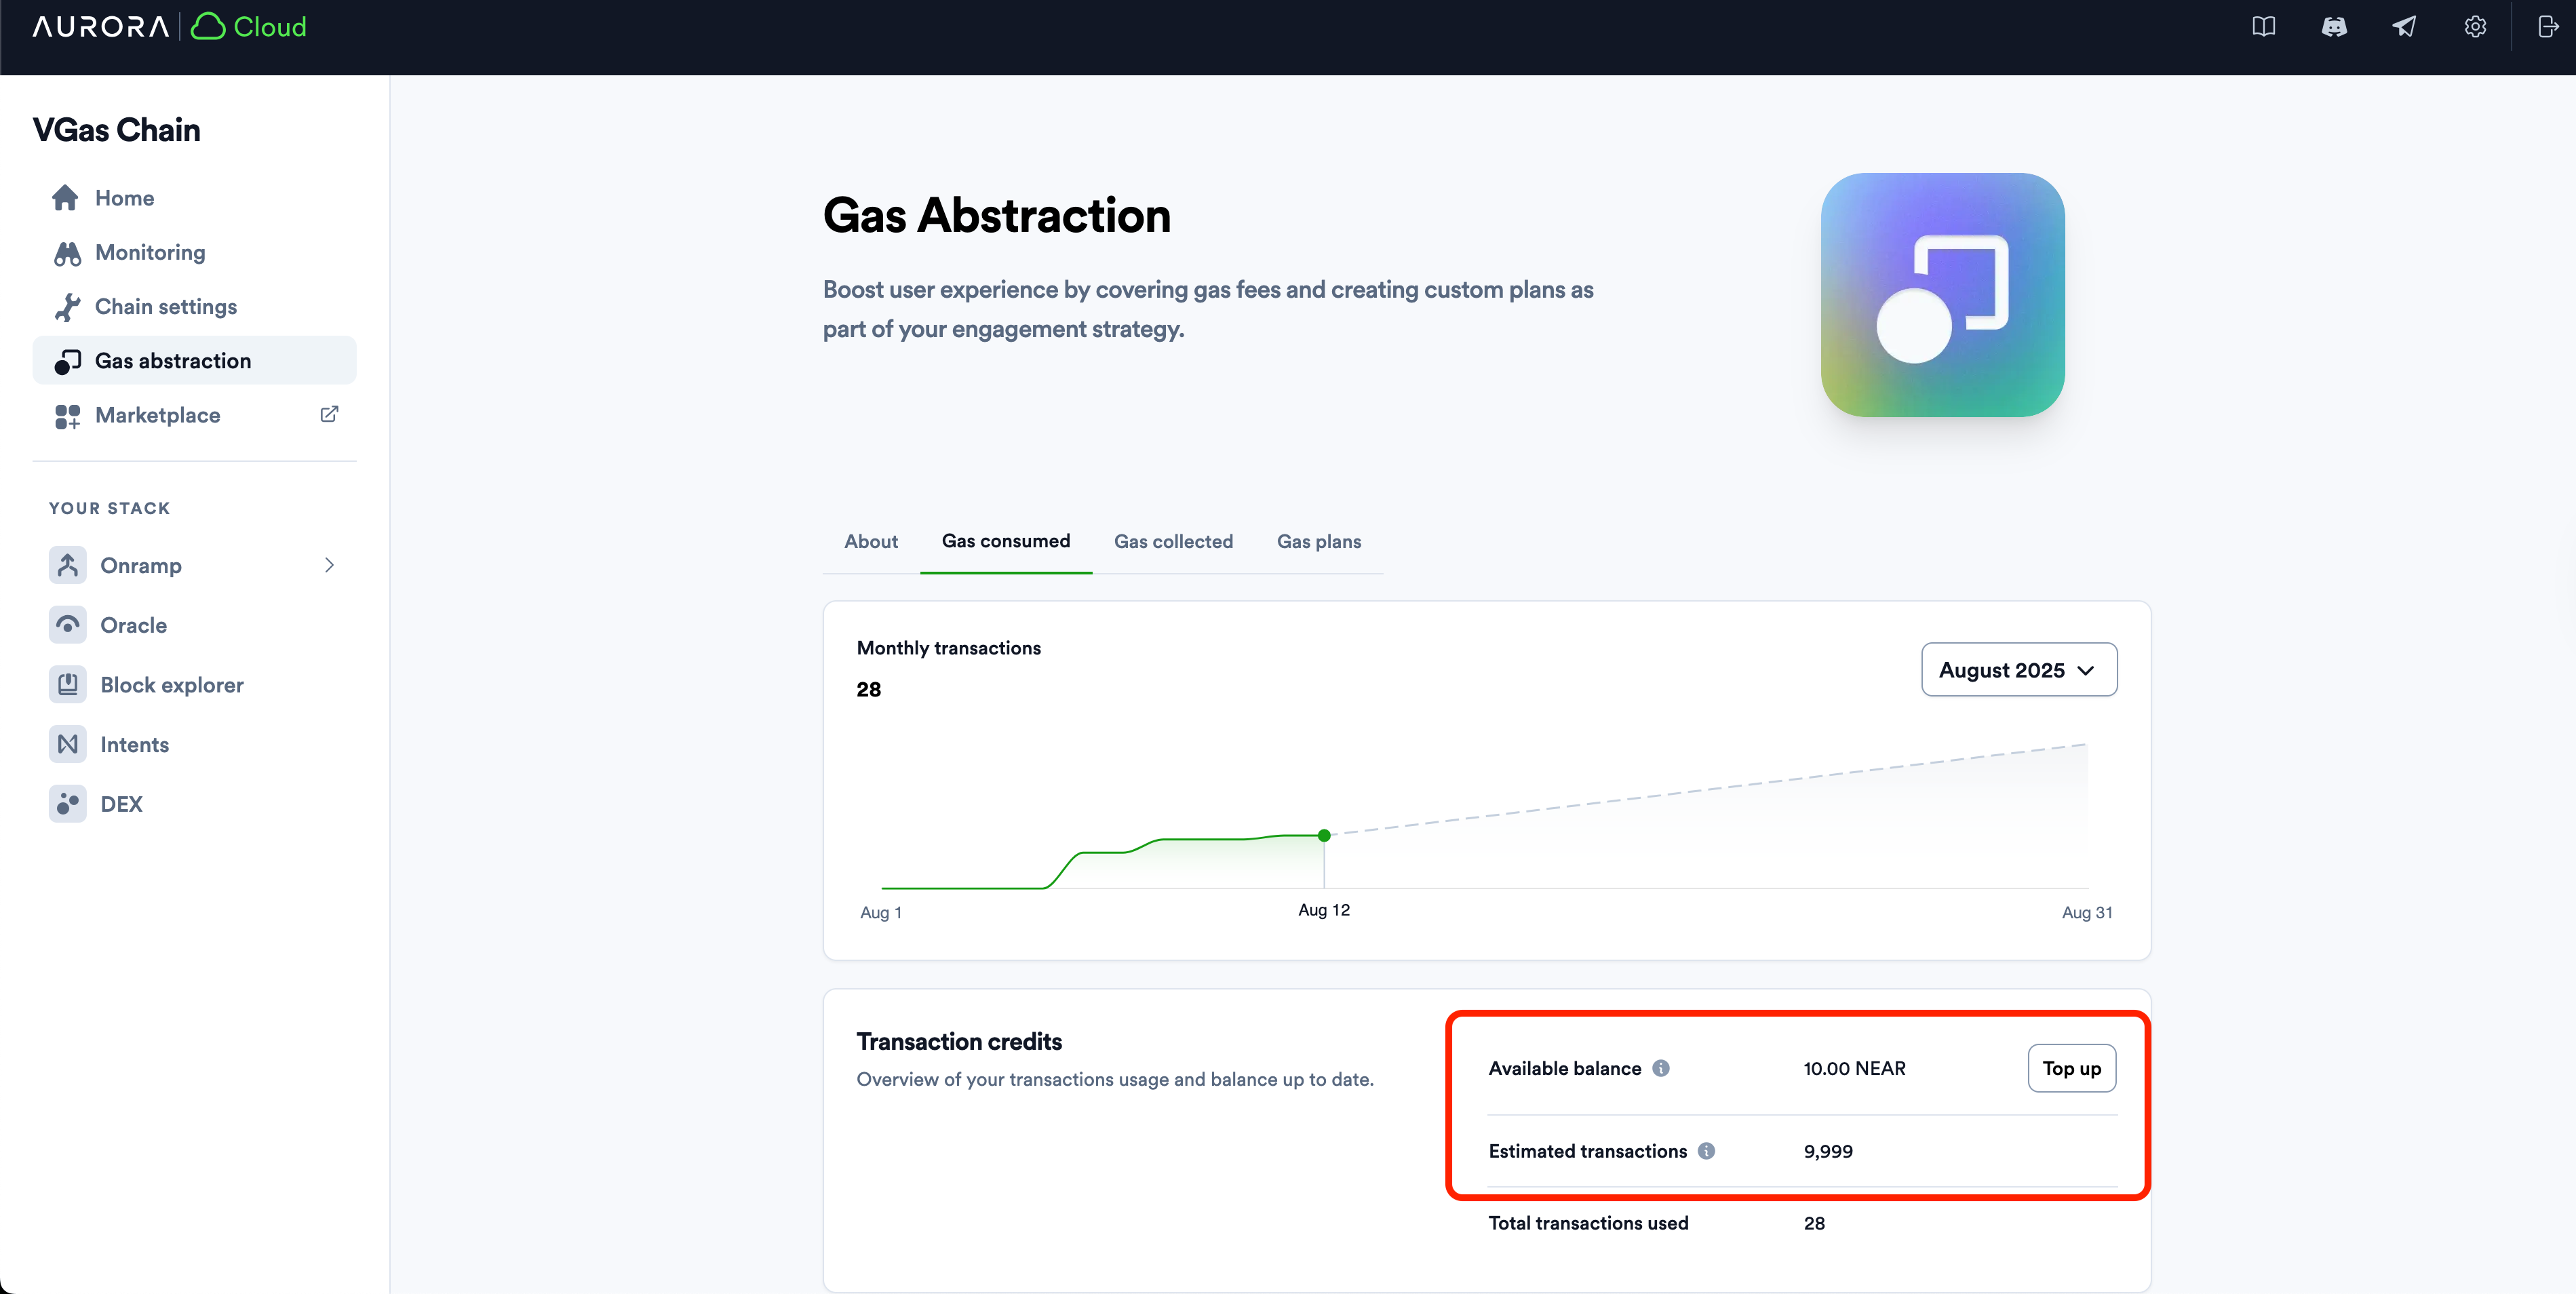The image size is (2576, 1294).
Task: Click the Estimated transactions info icon
Action: 1706,1151
